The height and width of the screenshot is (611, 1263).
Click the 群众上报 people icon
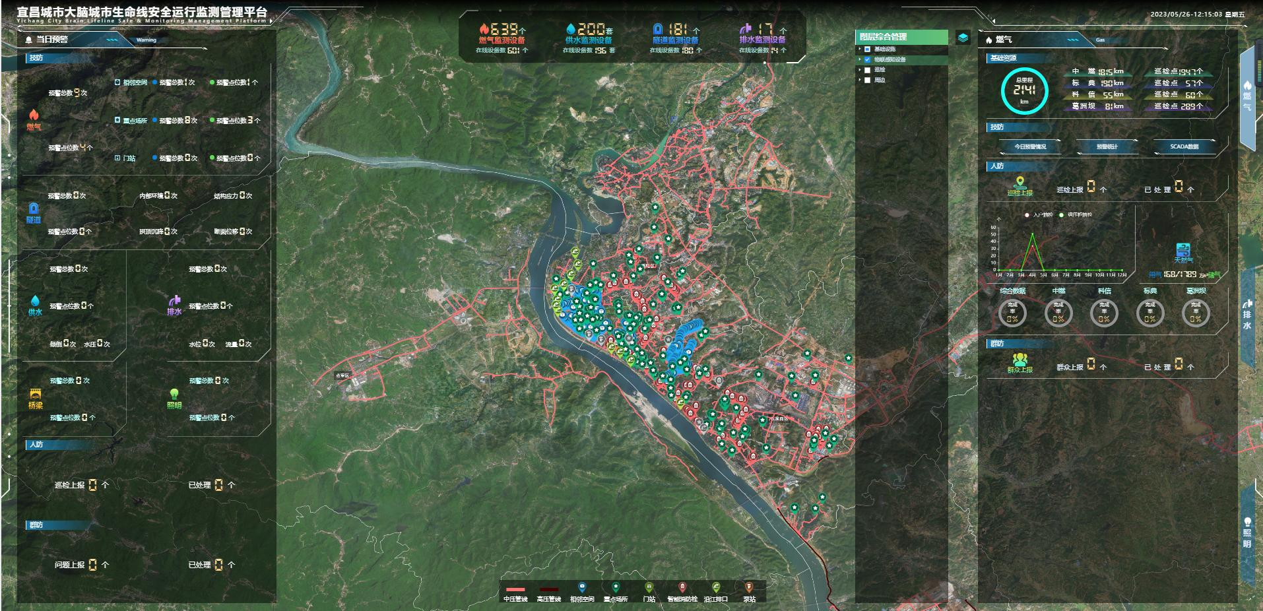click(x=1020, y=360)
